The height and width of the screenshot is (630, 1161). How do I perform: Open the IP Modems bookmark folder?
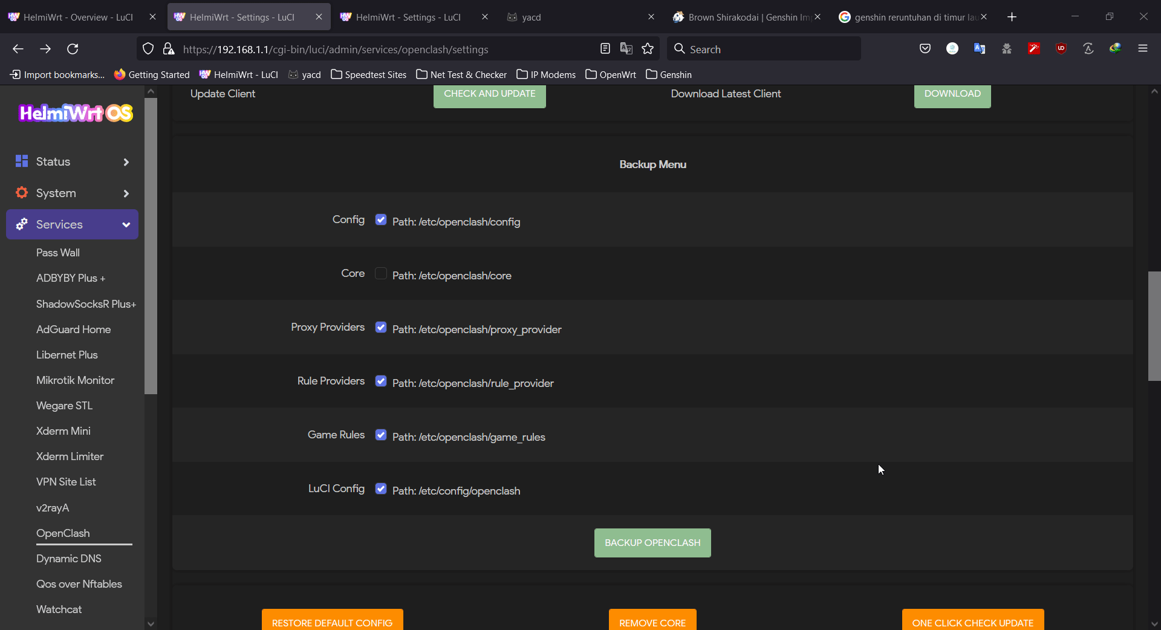(x=546, y=74)
